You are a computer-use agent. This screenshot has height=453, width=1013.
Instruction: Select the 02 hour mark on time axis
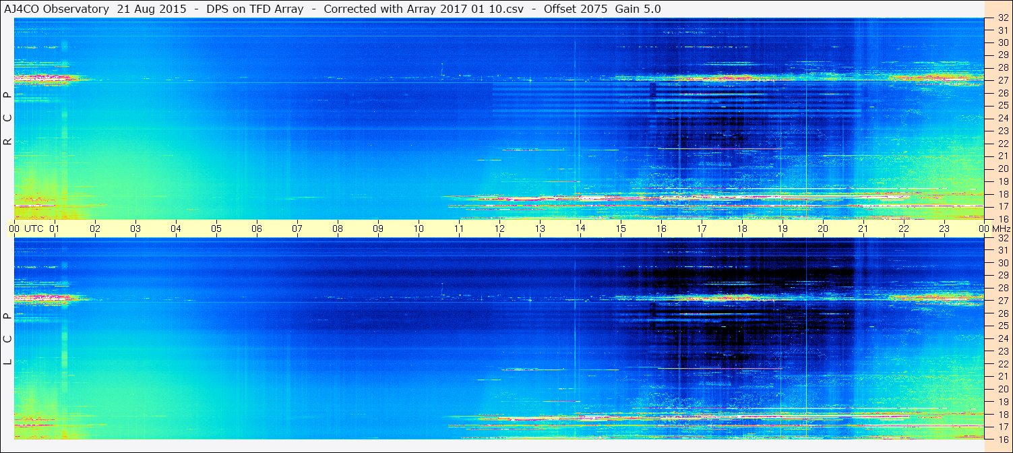95,229
